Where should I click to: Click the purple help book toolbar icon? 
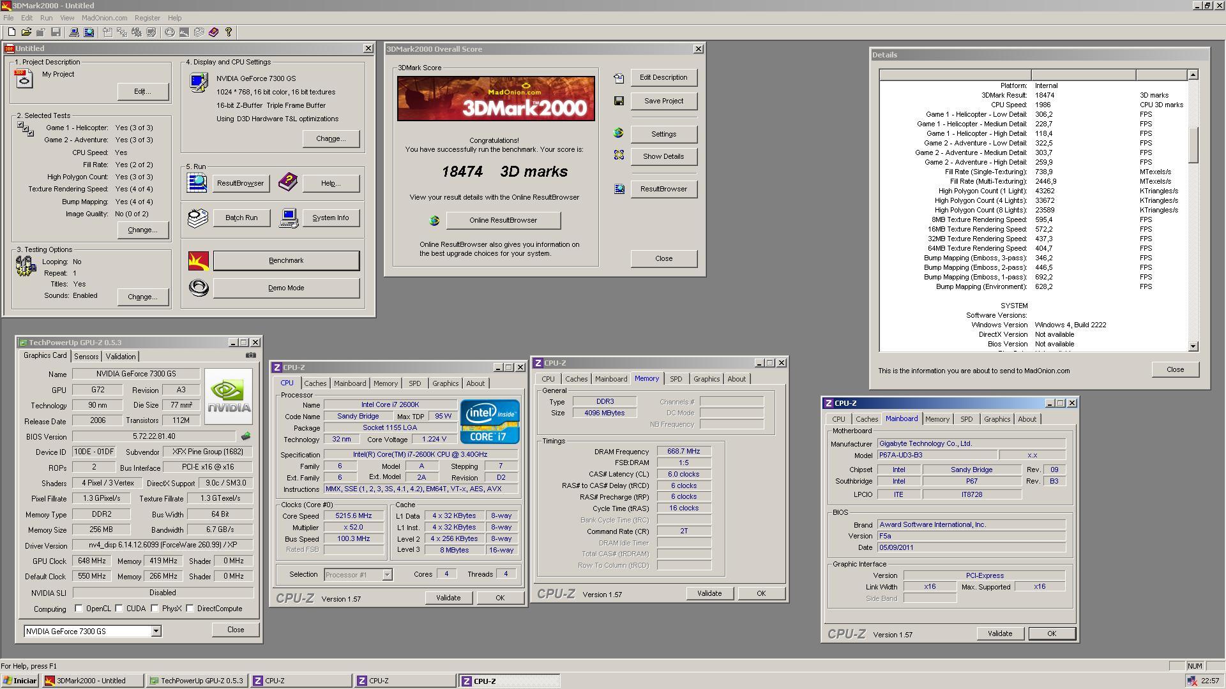[x=214, y=32]
